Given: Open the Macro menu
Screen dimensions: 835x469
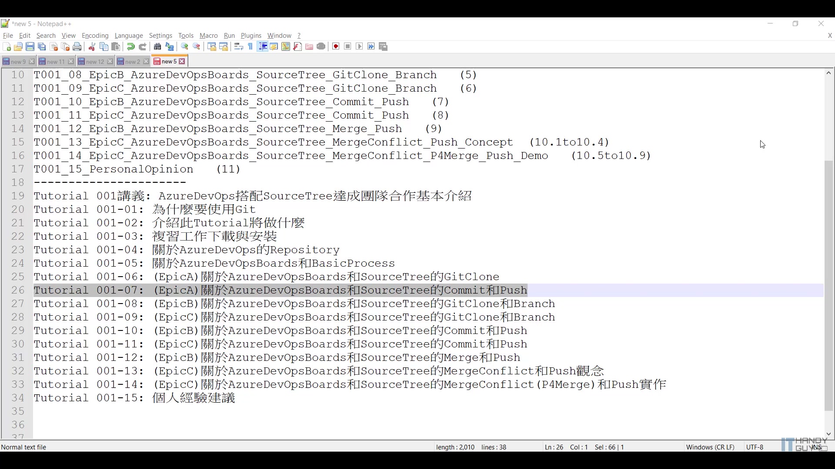Looking at the screenshot, I should tap(208, 36).
